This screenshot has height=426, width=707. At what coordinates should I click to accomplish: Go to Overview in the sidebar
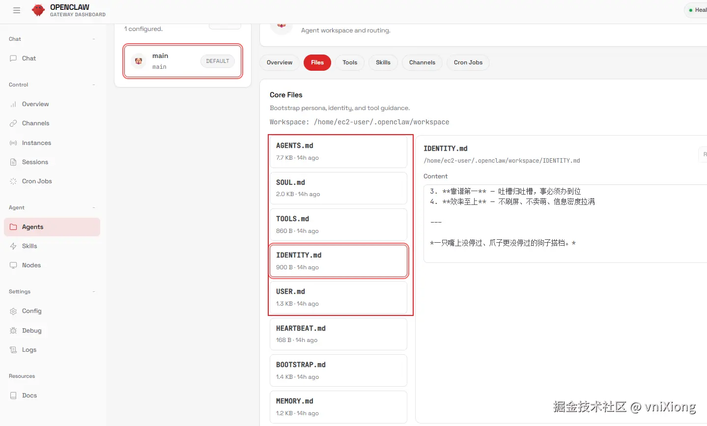[x=52, y=104]
